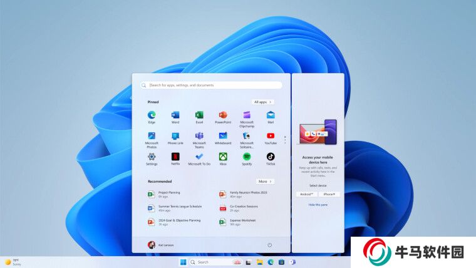Expand More recommended items

coord(265,182)
